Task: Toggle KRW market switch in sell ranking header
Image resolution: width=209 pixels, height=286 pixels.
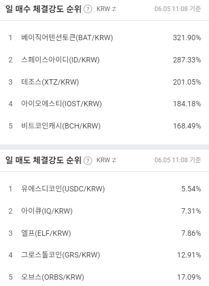Action: pyautogui.click(x=106, y=160)
